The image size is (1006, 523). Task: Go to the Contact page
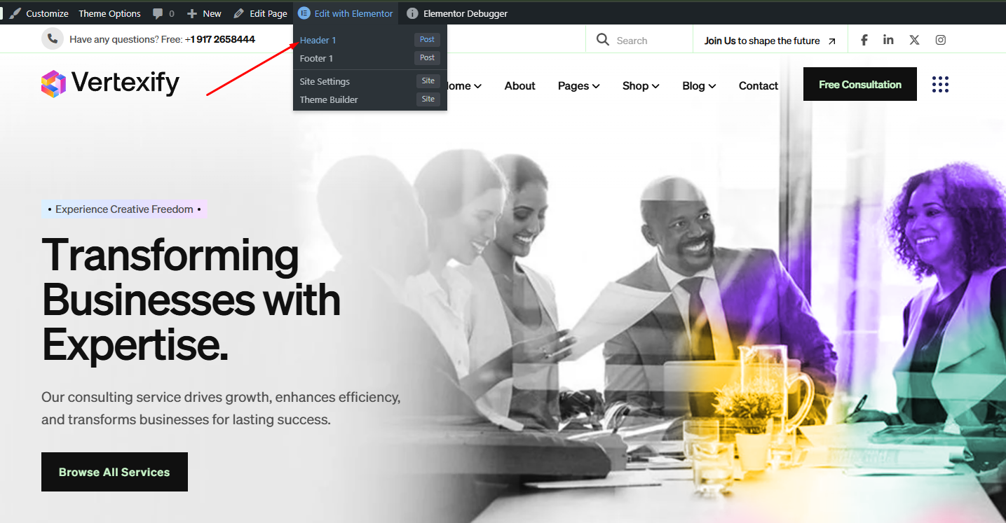tap(759, 85)
